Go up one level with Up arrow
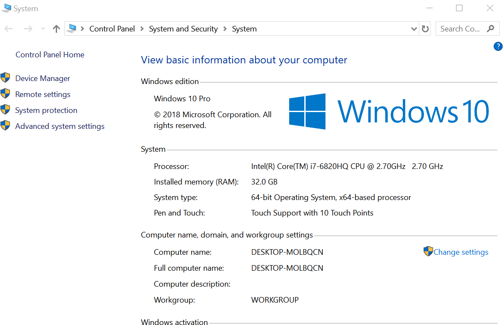Viewport: 504px width, 325px height. tap(56, 29)
